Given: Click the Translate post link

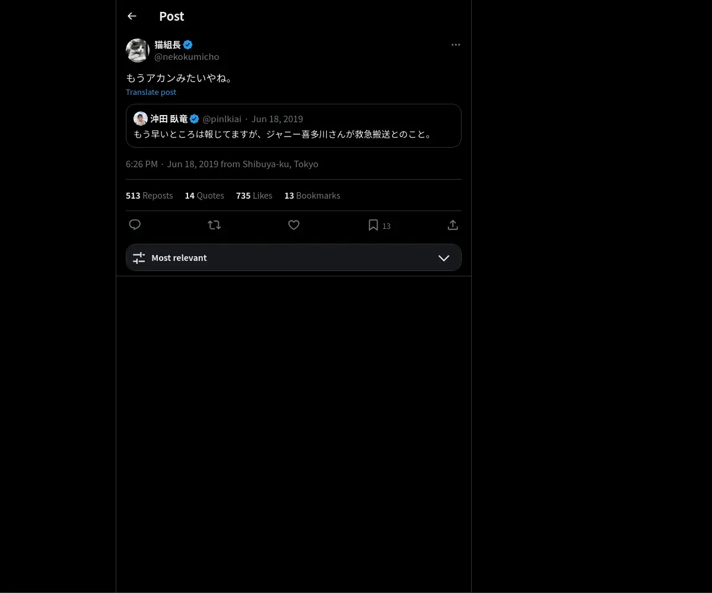Looking at the screenshot, I should coord(151,92).
